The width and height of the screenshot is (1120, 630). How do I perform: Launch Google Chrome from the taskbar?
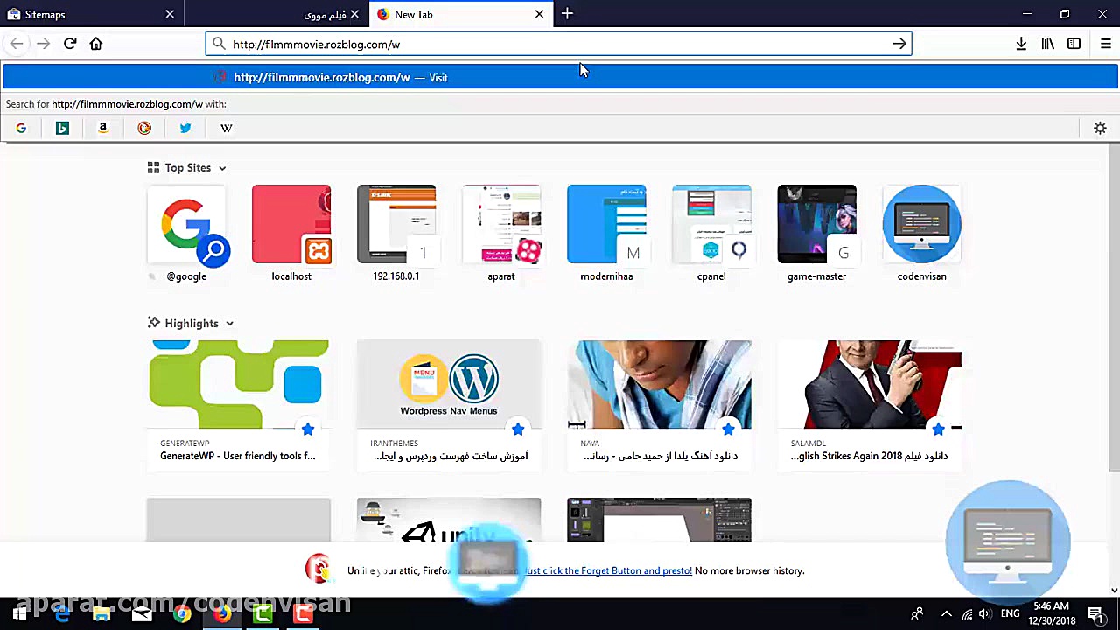click(x=182, y=614)
